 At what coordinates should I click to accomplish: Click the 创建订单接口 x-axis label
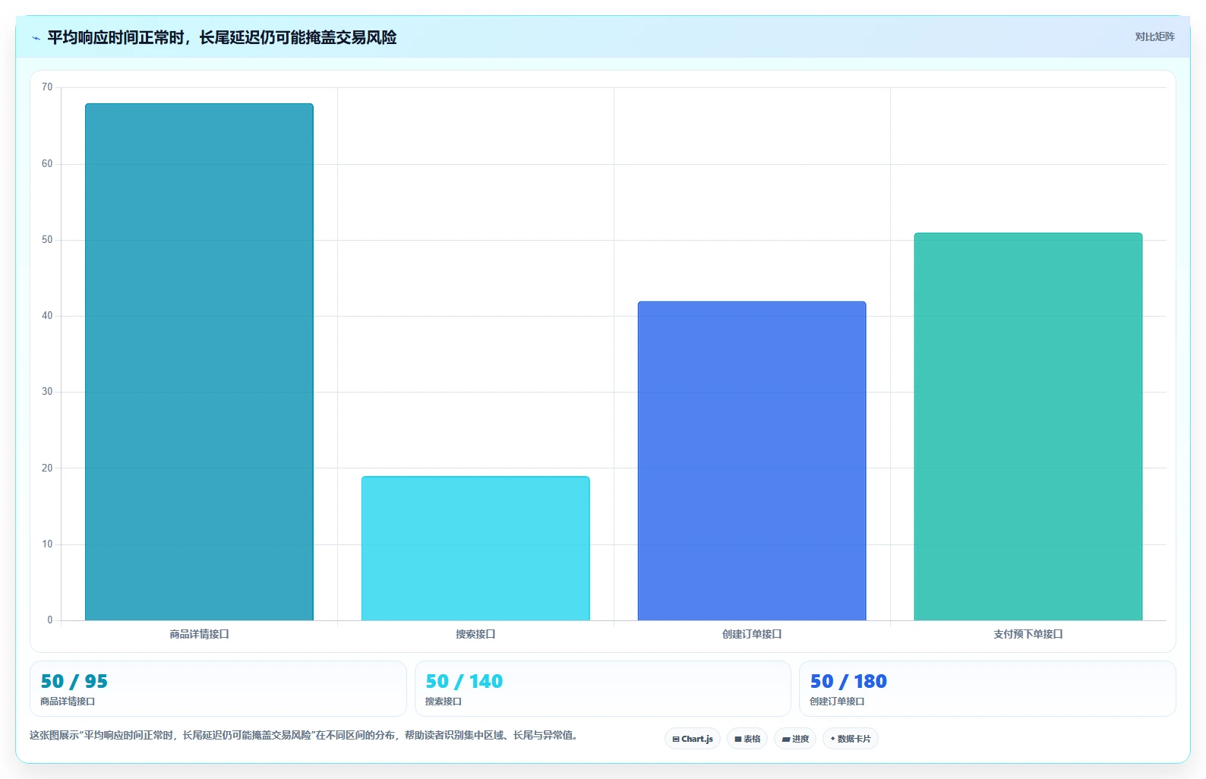click(752, 634)
